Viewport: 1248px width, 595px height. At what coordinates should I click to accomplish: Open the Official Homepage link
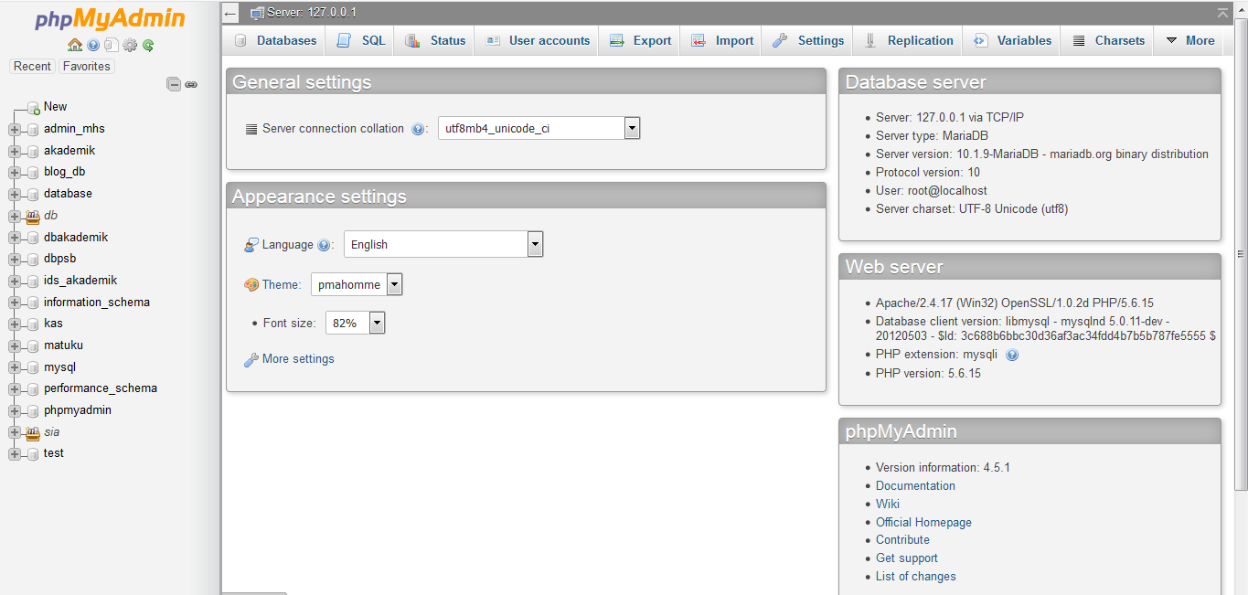point(923,523)
